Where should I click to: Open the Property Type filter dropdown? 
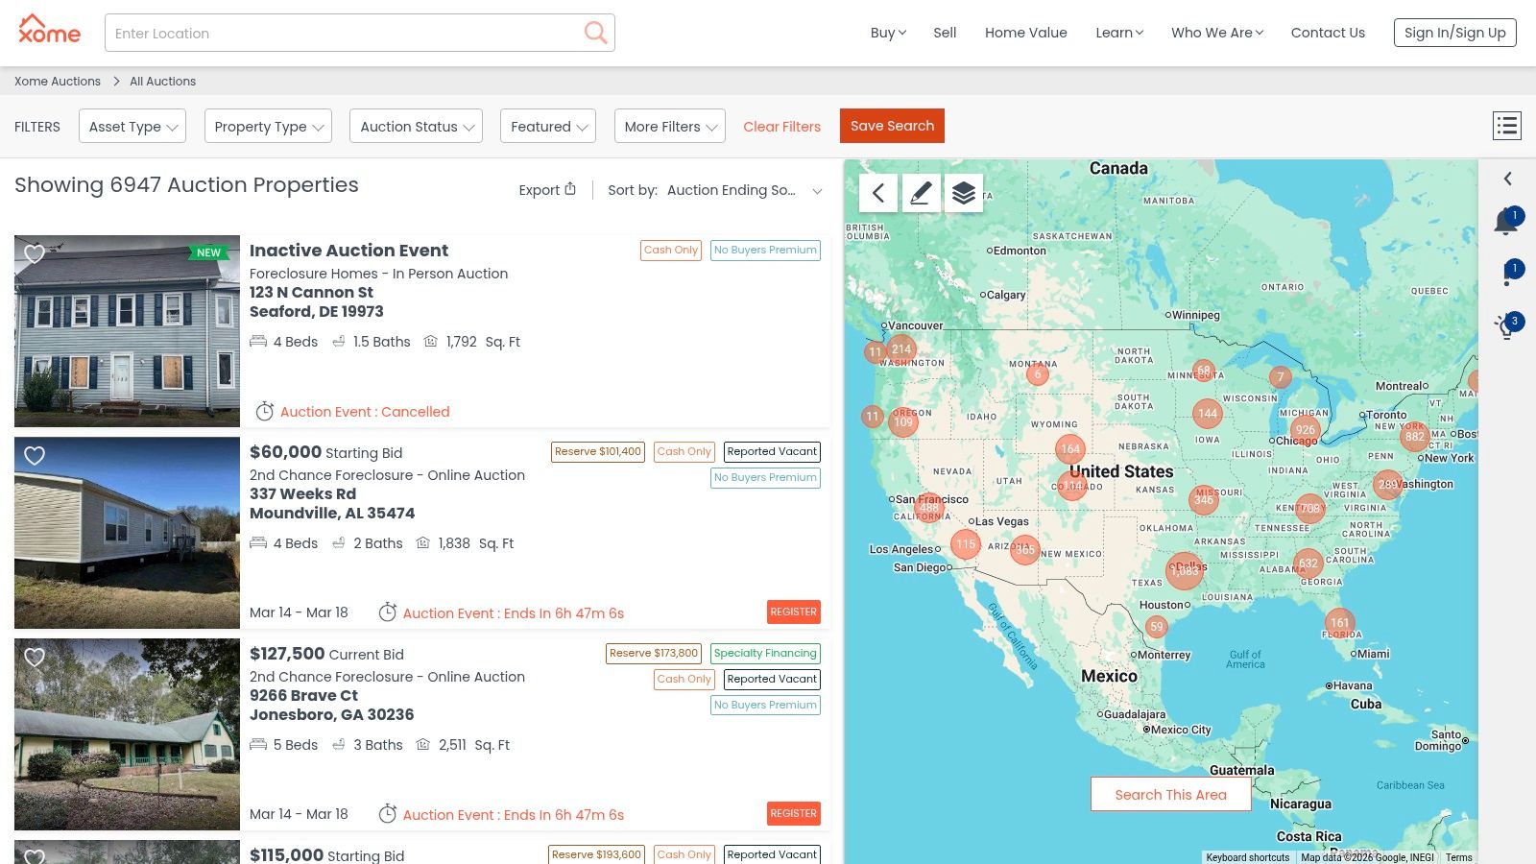click(268, 126)
